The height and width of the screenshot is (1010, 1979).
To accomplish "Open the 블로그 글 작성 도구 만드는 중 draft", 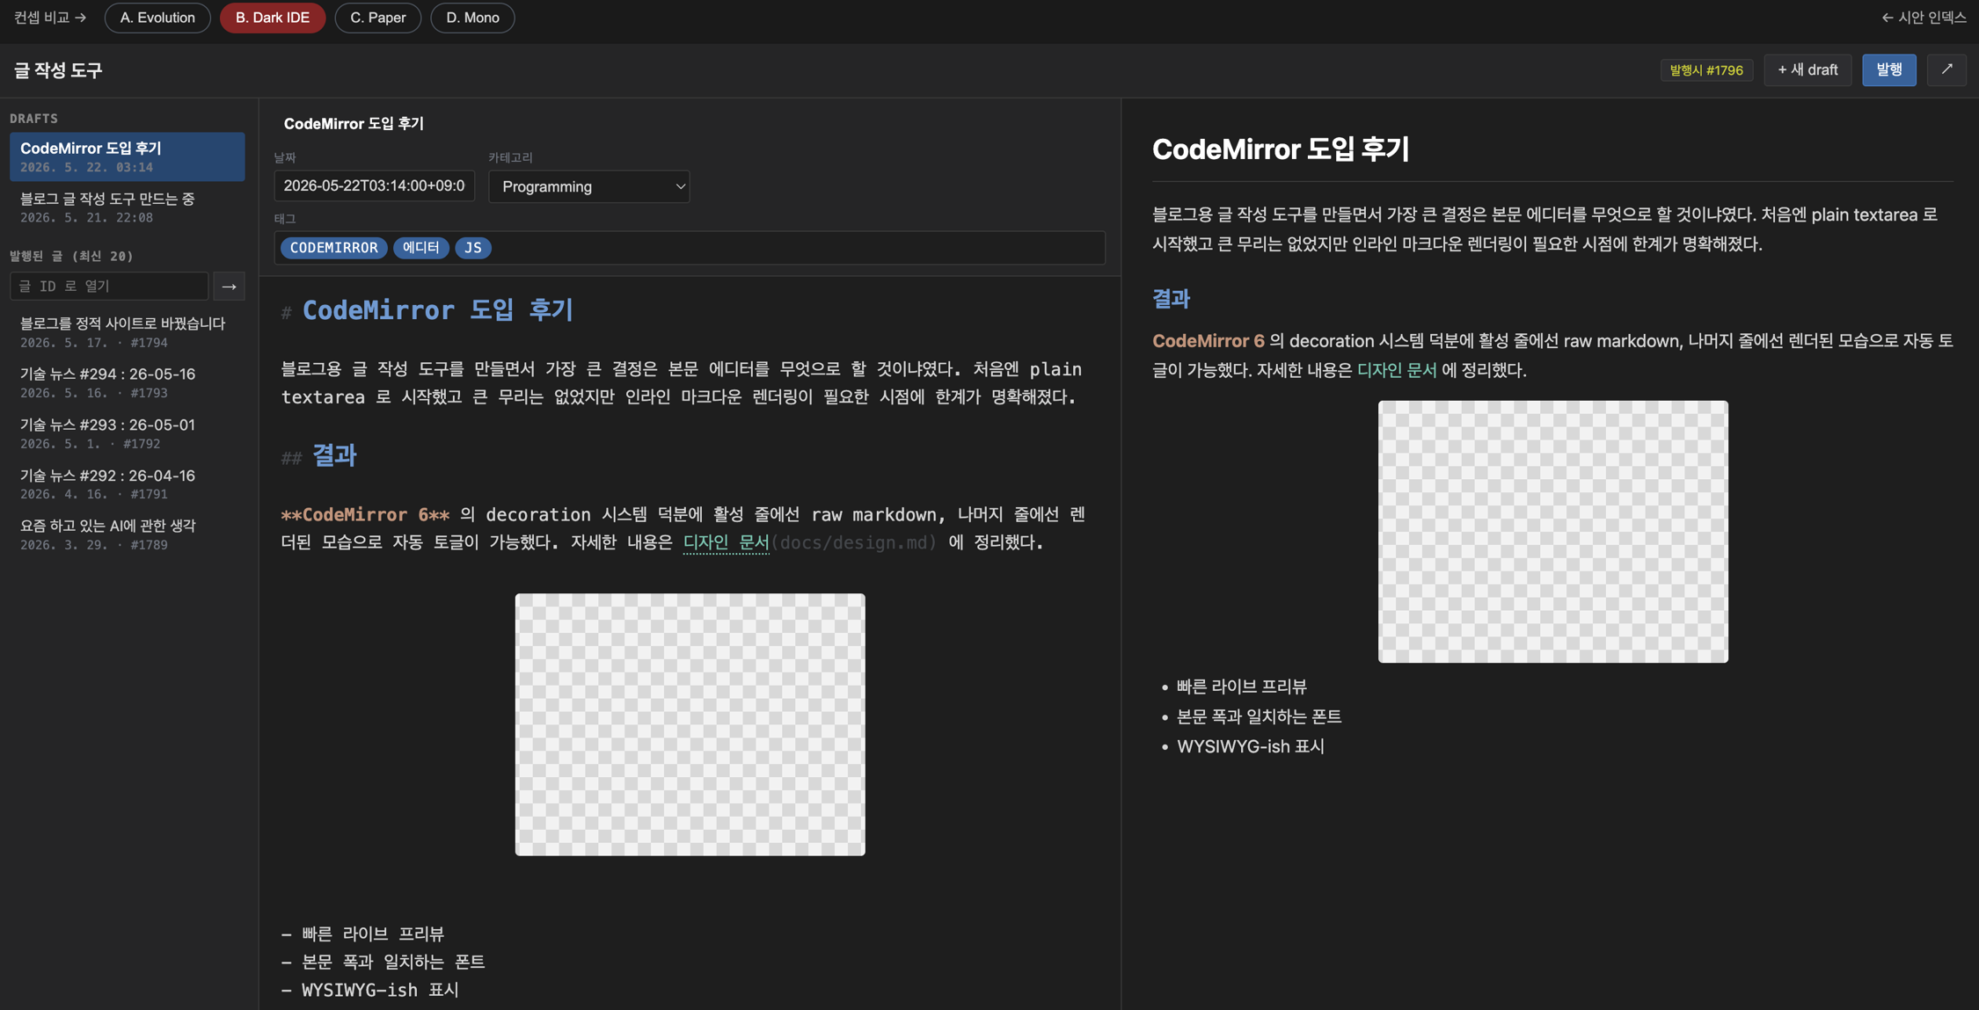I will [128, 207].
